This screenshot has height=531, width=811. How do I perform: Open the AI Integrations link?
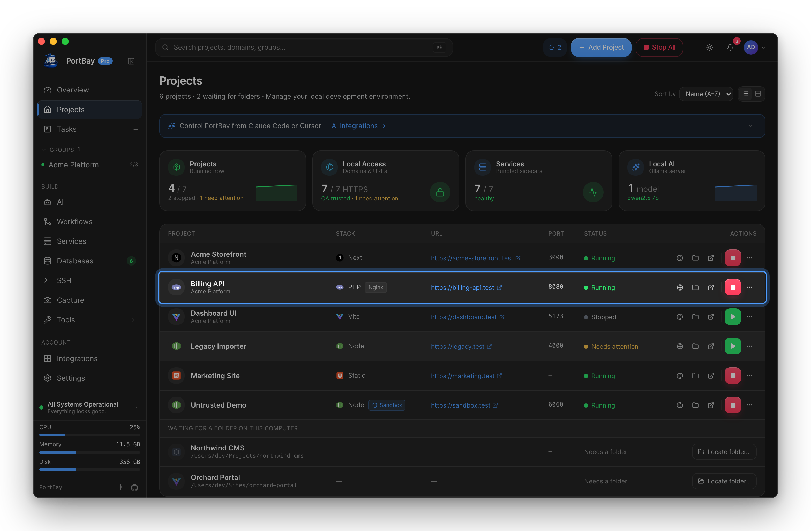[358, 126]
